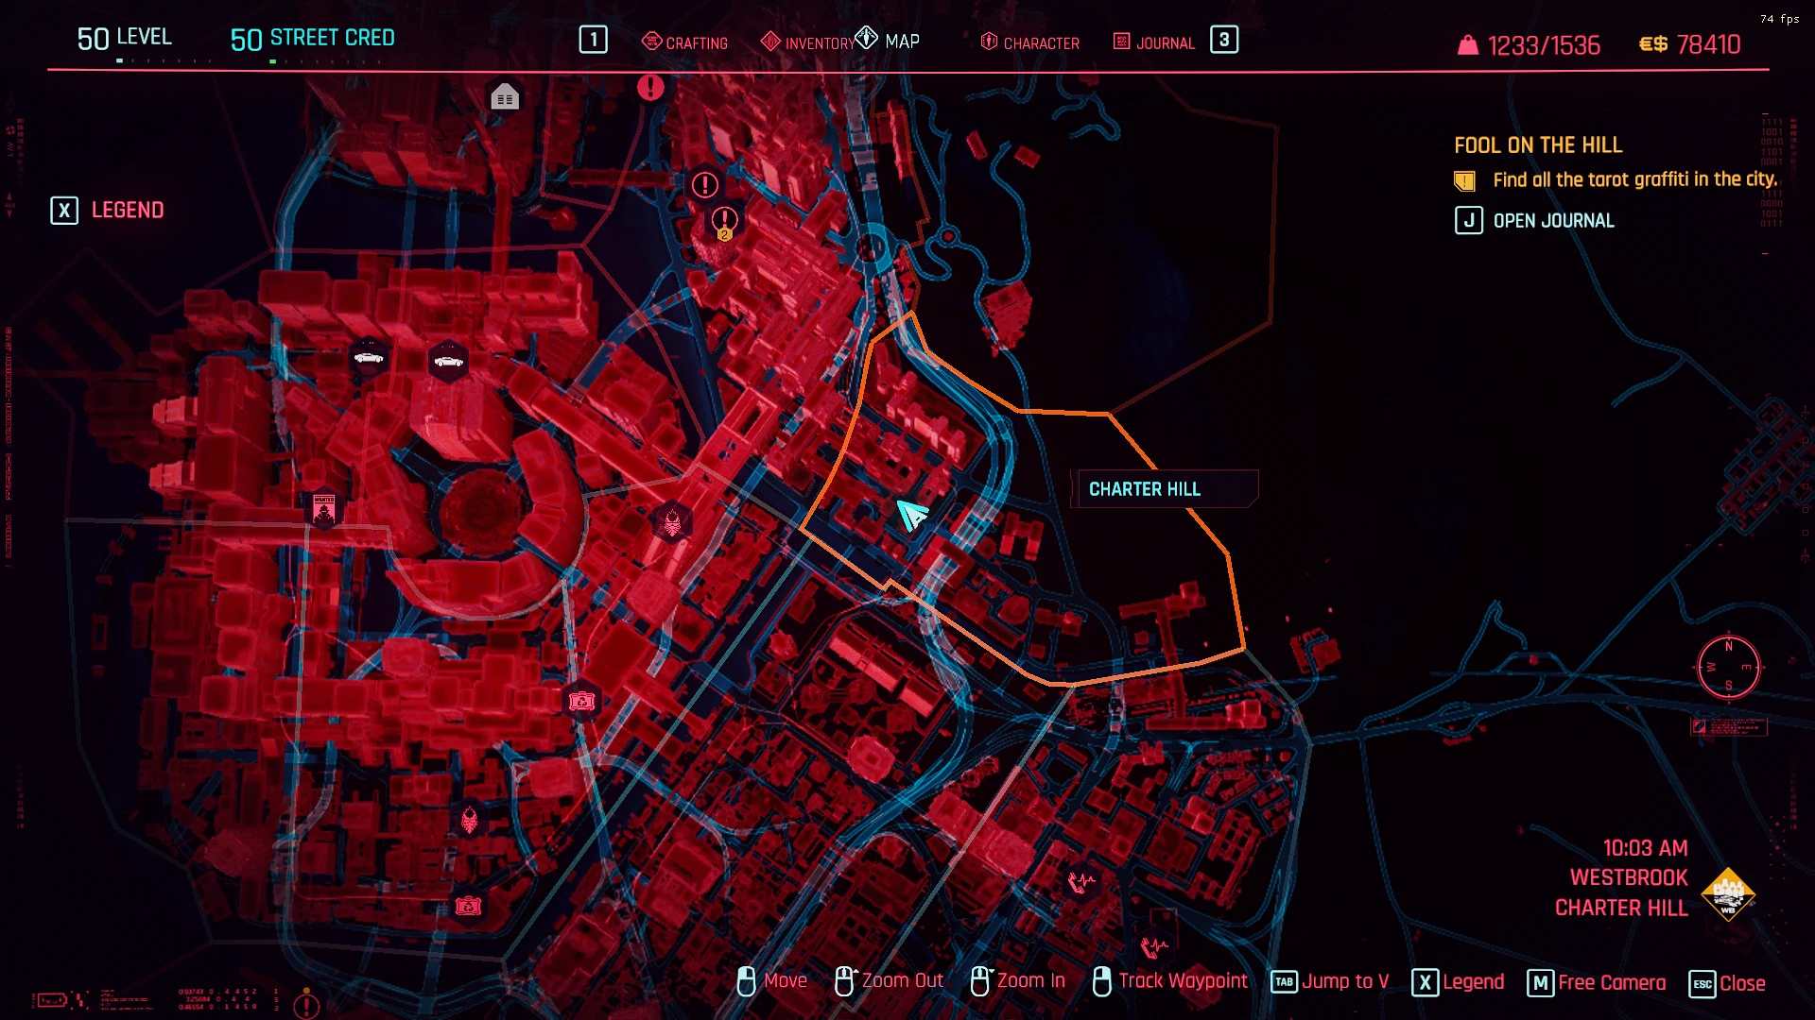Click Track Waypoint control hint

click(x=1169, y=981)
